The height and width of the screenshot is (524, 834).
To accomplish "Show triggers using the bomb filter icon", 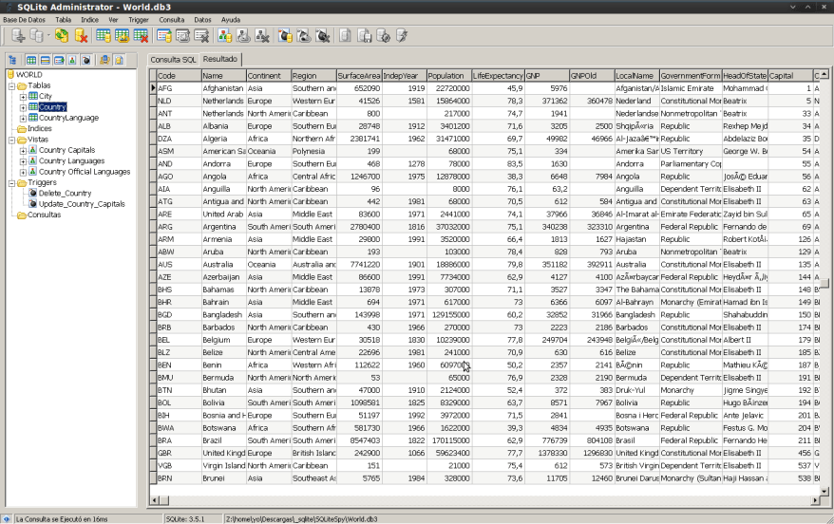I will (85, 60).
